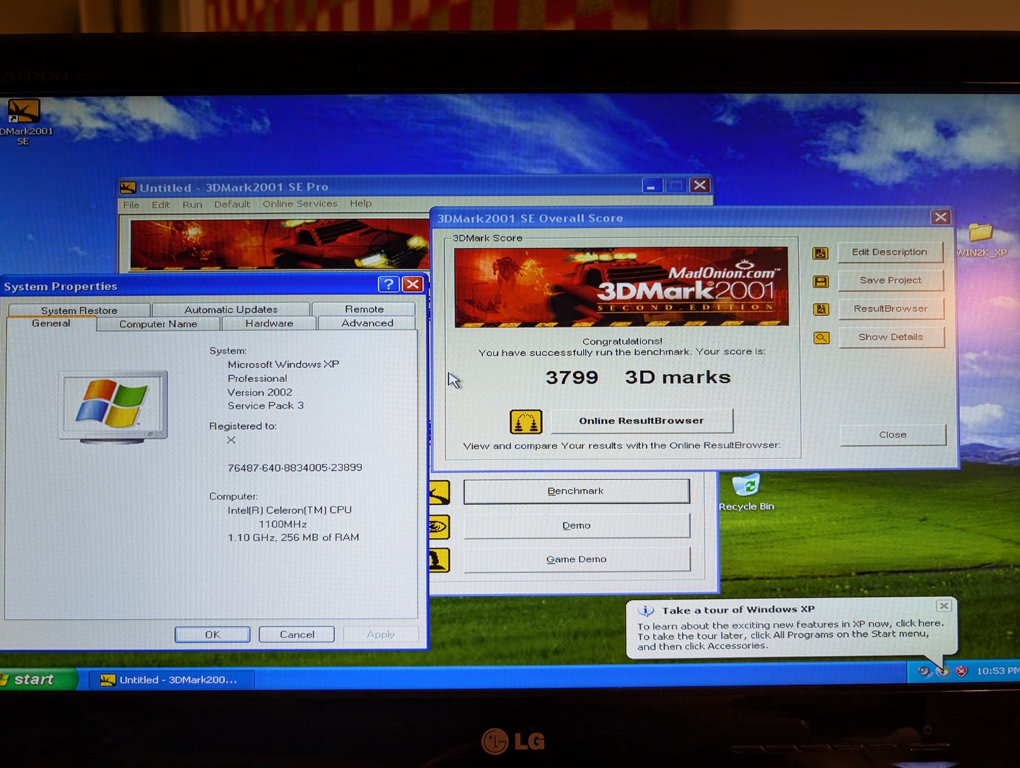Click the "Service Pack 3" text
This screenshot has height=768, width=1020.
(x=265, y=406)
